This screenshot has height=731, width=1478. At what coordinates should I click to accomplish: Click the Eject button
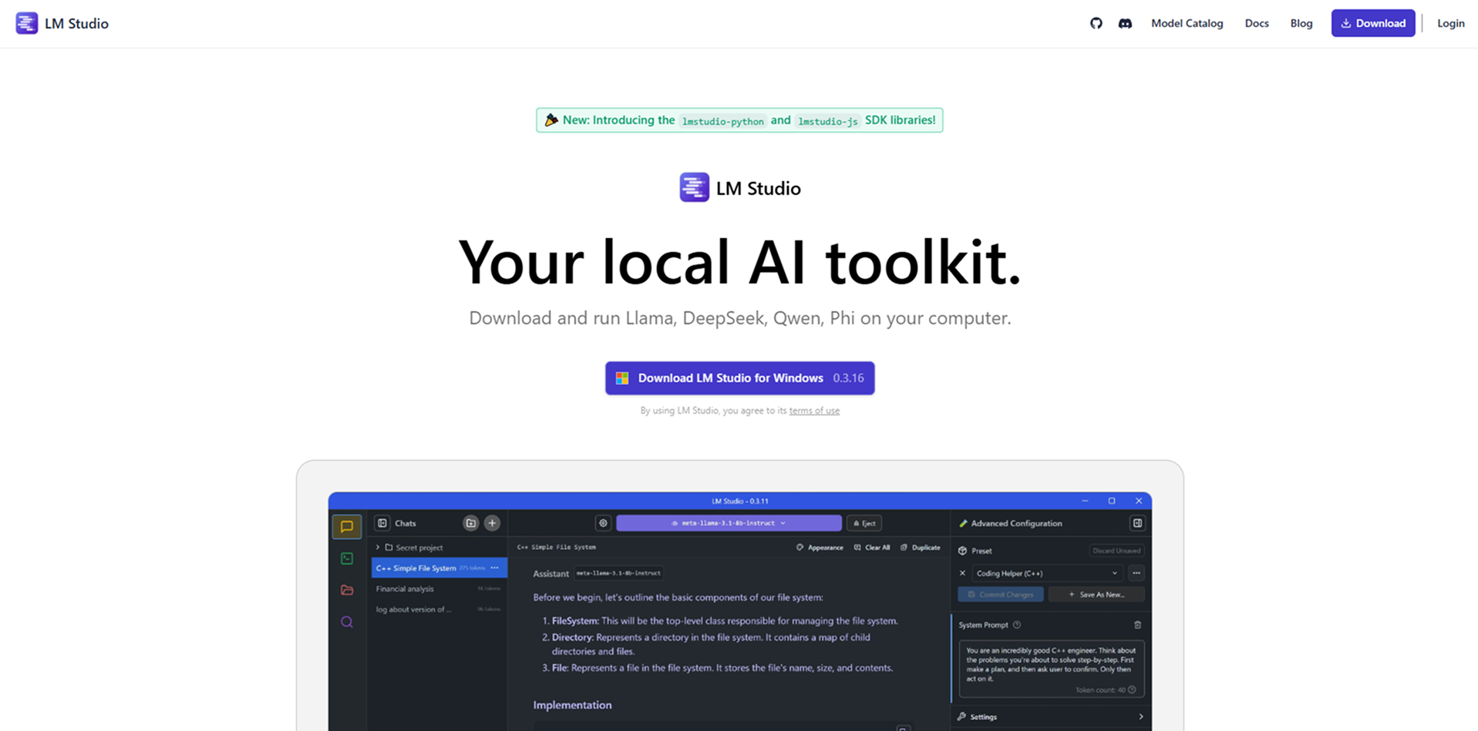[x=864, y=523]
